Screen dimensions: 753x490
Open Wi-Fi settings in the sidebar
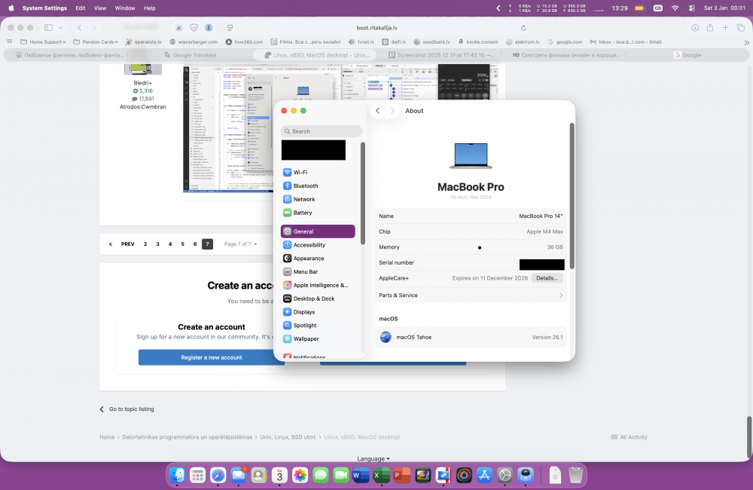300,173
